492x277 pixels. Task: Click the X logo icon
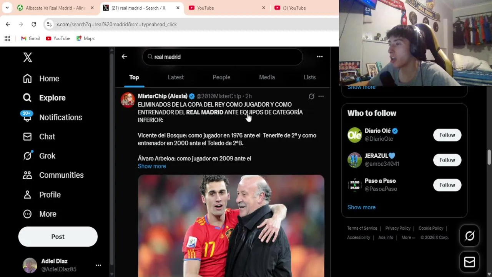tap(27, 57)
